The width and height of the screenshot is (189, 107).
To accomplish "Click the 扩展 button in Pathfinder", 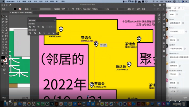I will point(50,27).
